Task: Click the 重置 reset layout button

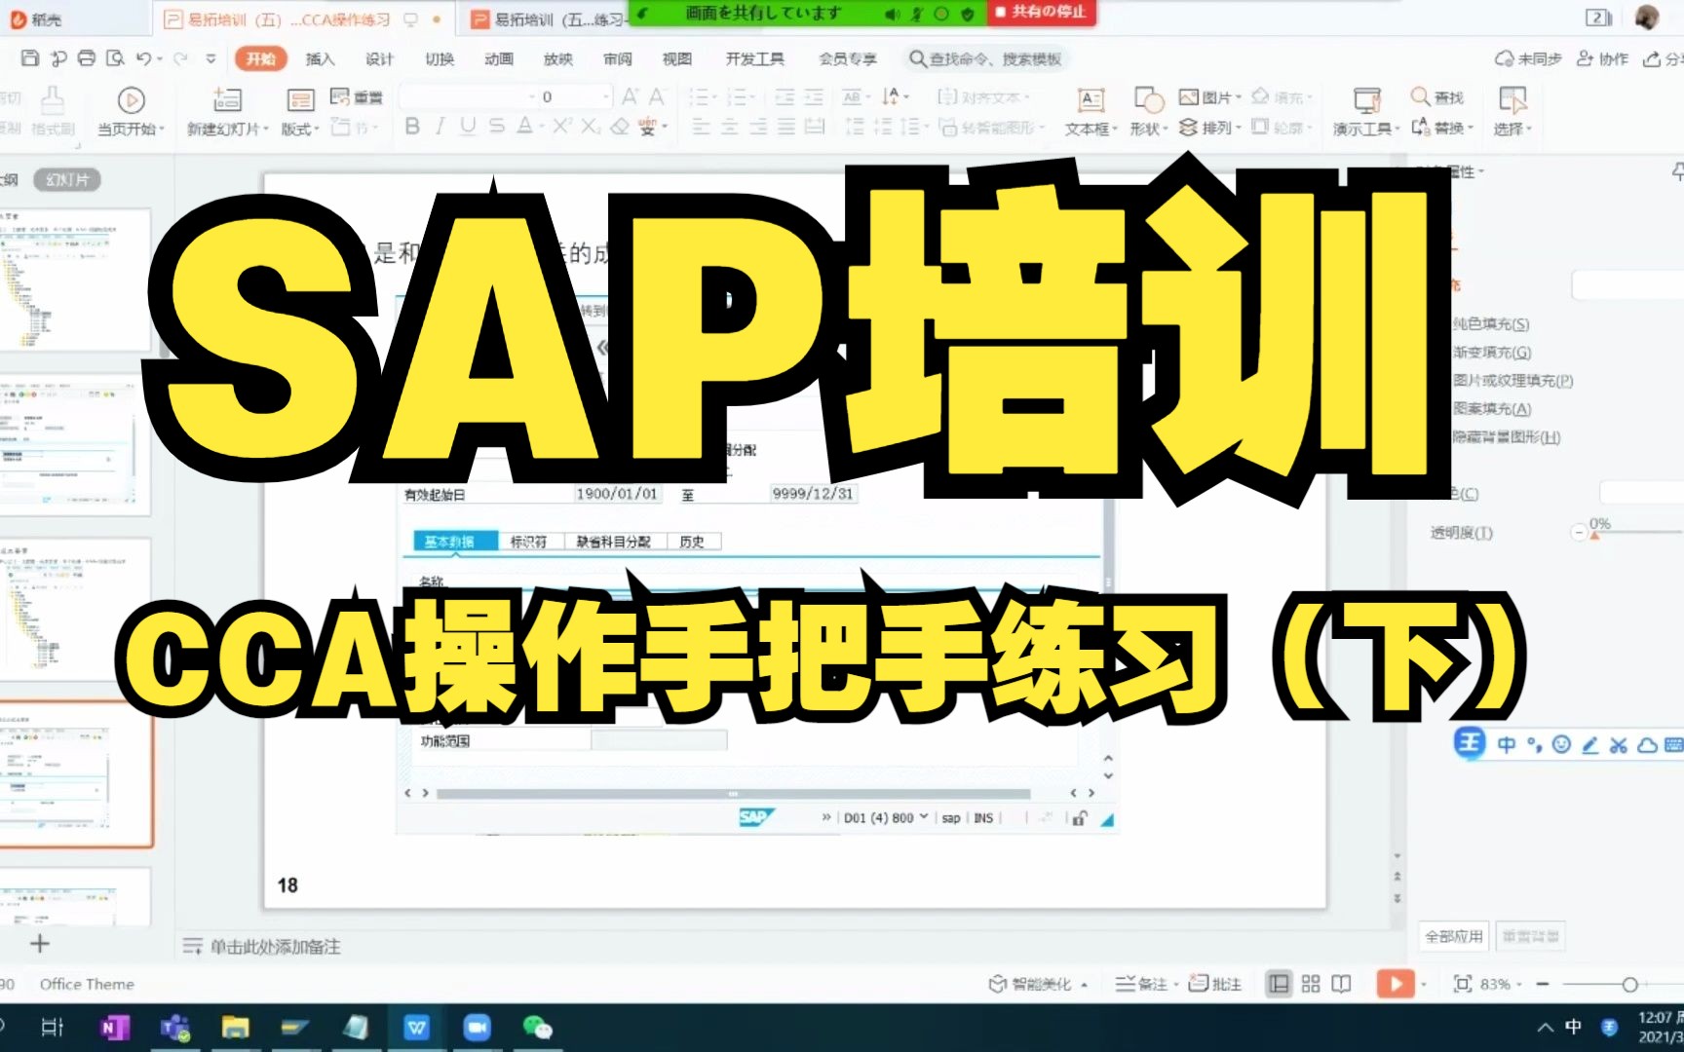Action: tap(357, 96)
